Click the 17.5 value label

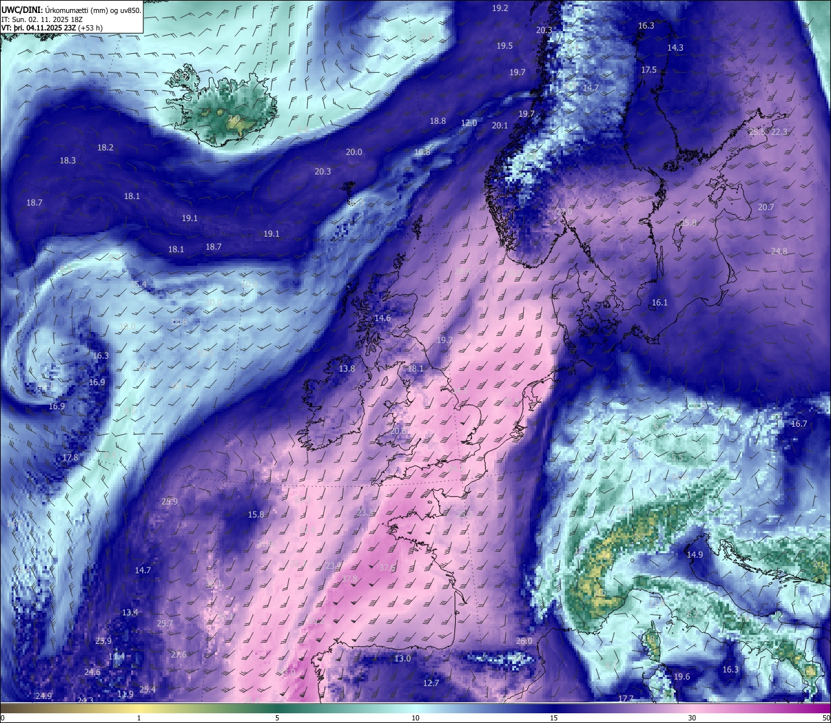coord(649,69)
